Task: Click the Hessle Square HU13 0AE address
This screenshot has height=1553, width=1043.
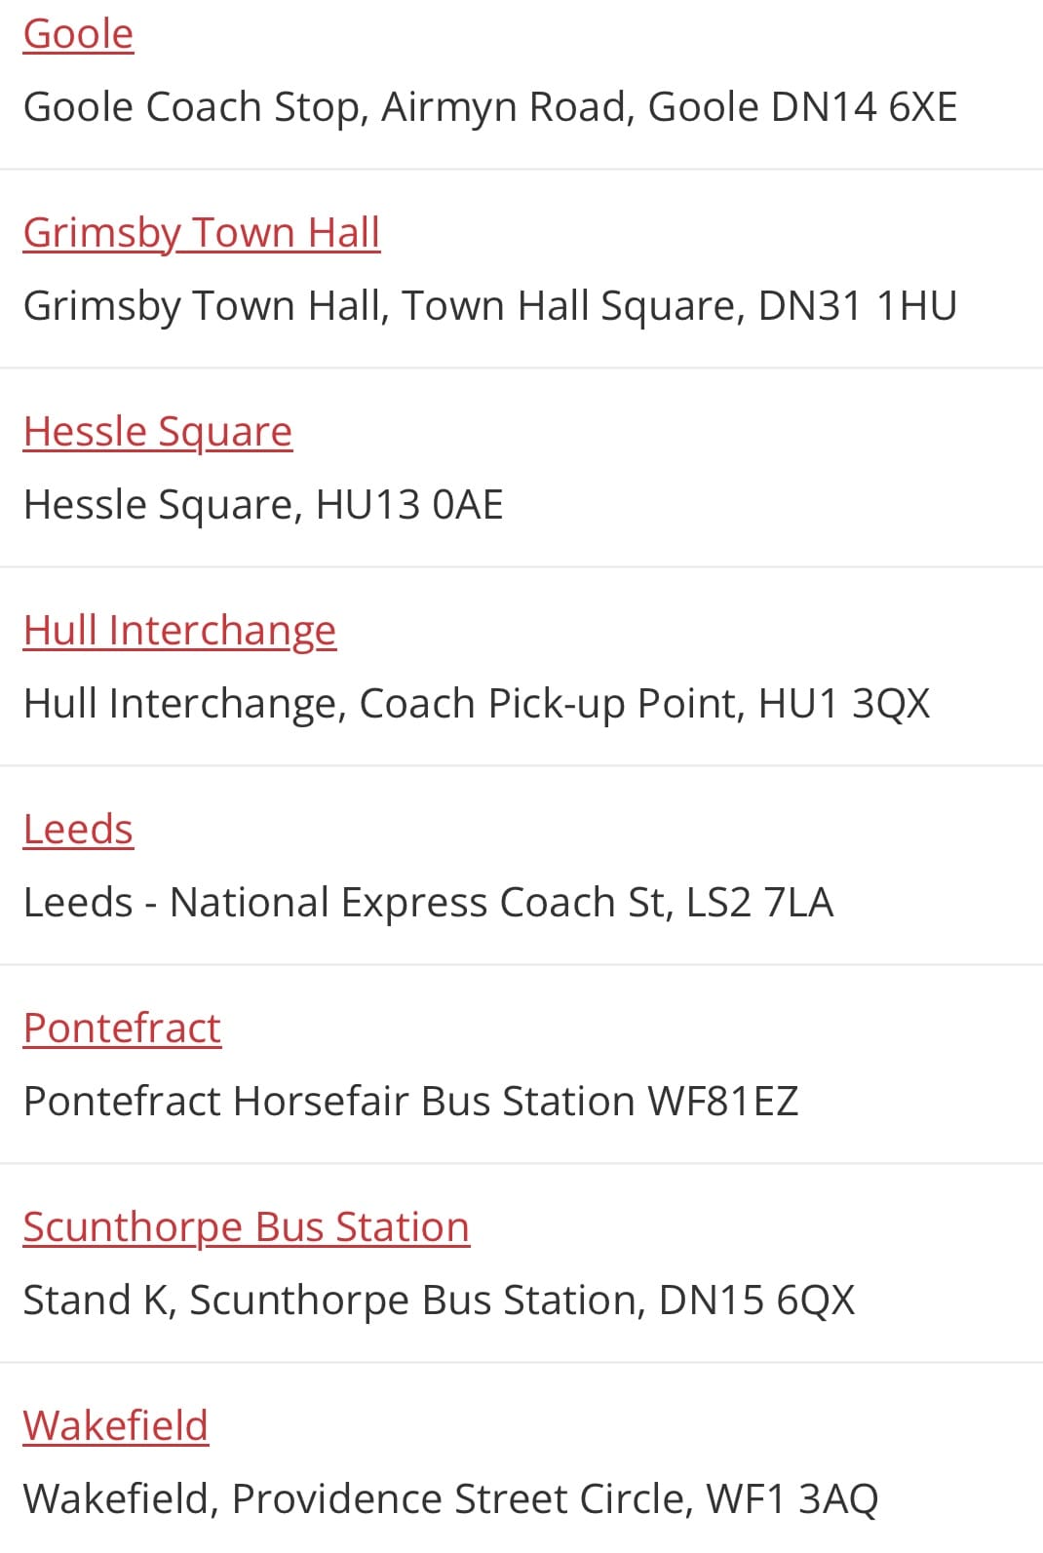Action: tap(263, 505)
